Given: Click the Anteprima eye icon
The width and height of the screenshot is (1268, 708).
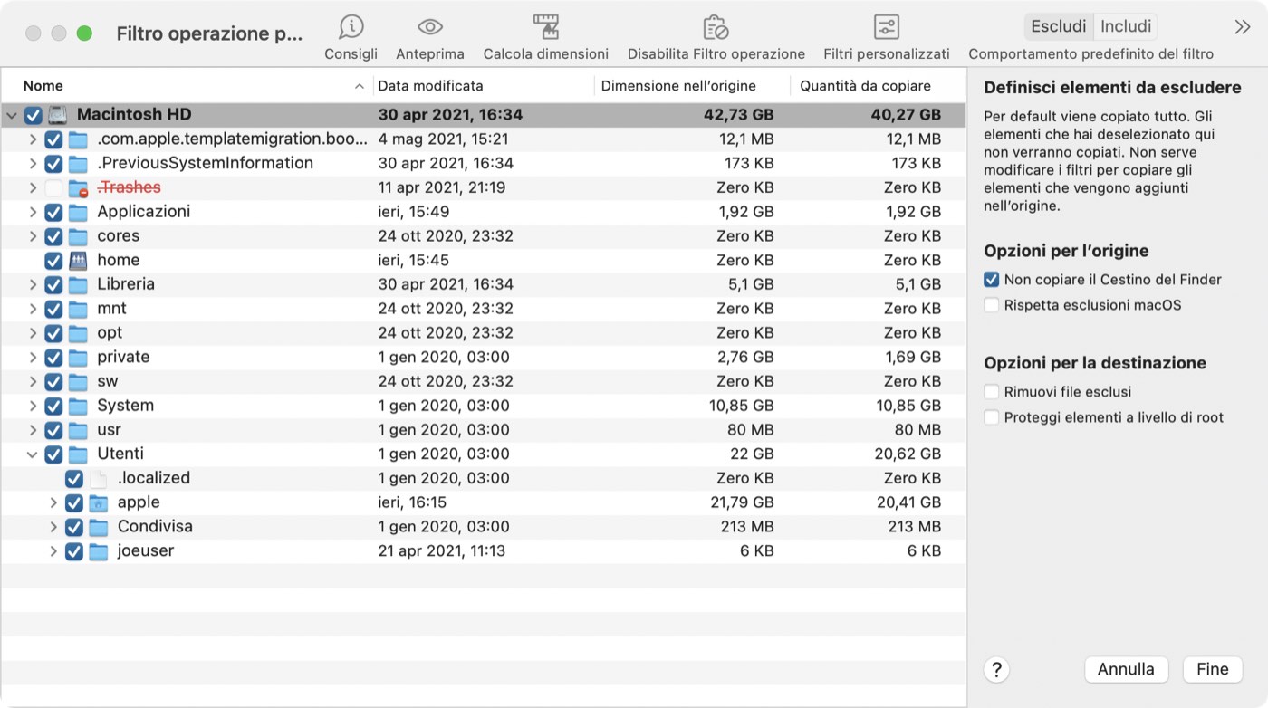Looking at the screenshot, I should pos(430,27).
